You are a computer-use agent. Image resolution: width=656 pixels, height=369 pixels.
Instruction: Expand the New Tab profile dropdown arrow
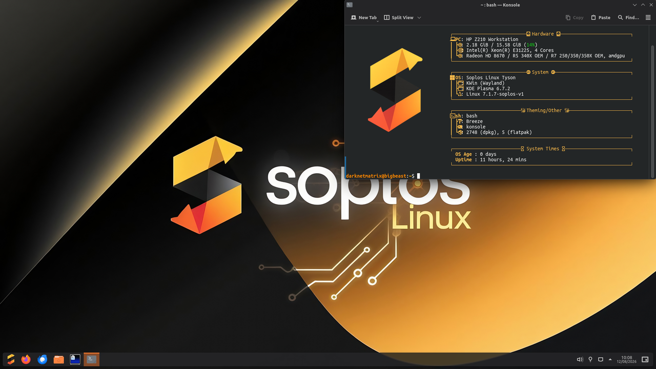[377, 20]
